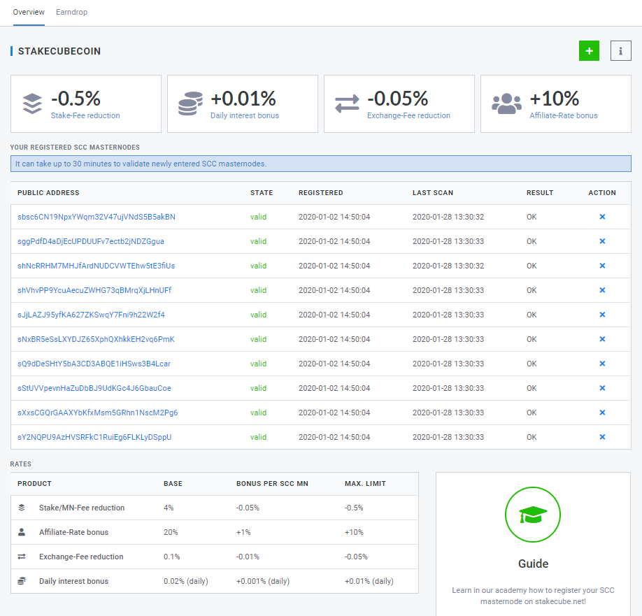The height and width of the screenshot is (616, 642).
Task: Click the Affiliate-Rate bonus users icon
Action: 506,103
